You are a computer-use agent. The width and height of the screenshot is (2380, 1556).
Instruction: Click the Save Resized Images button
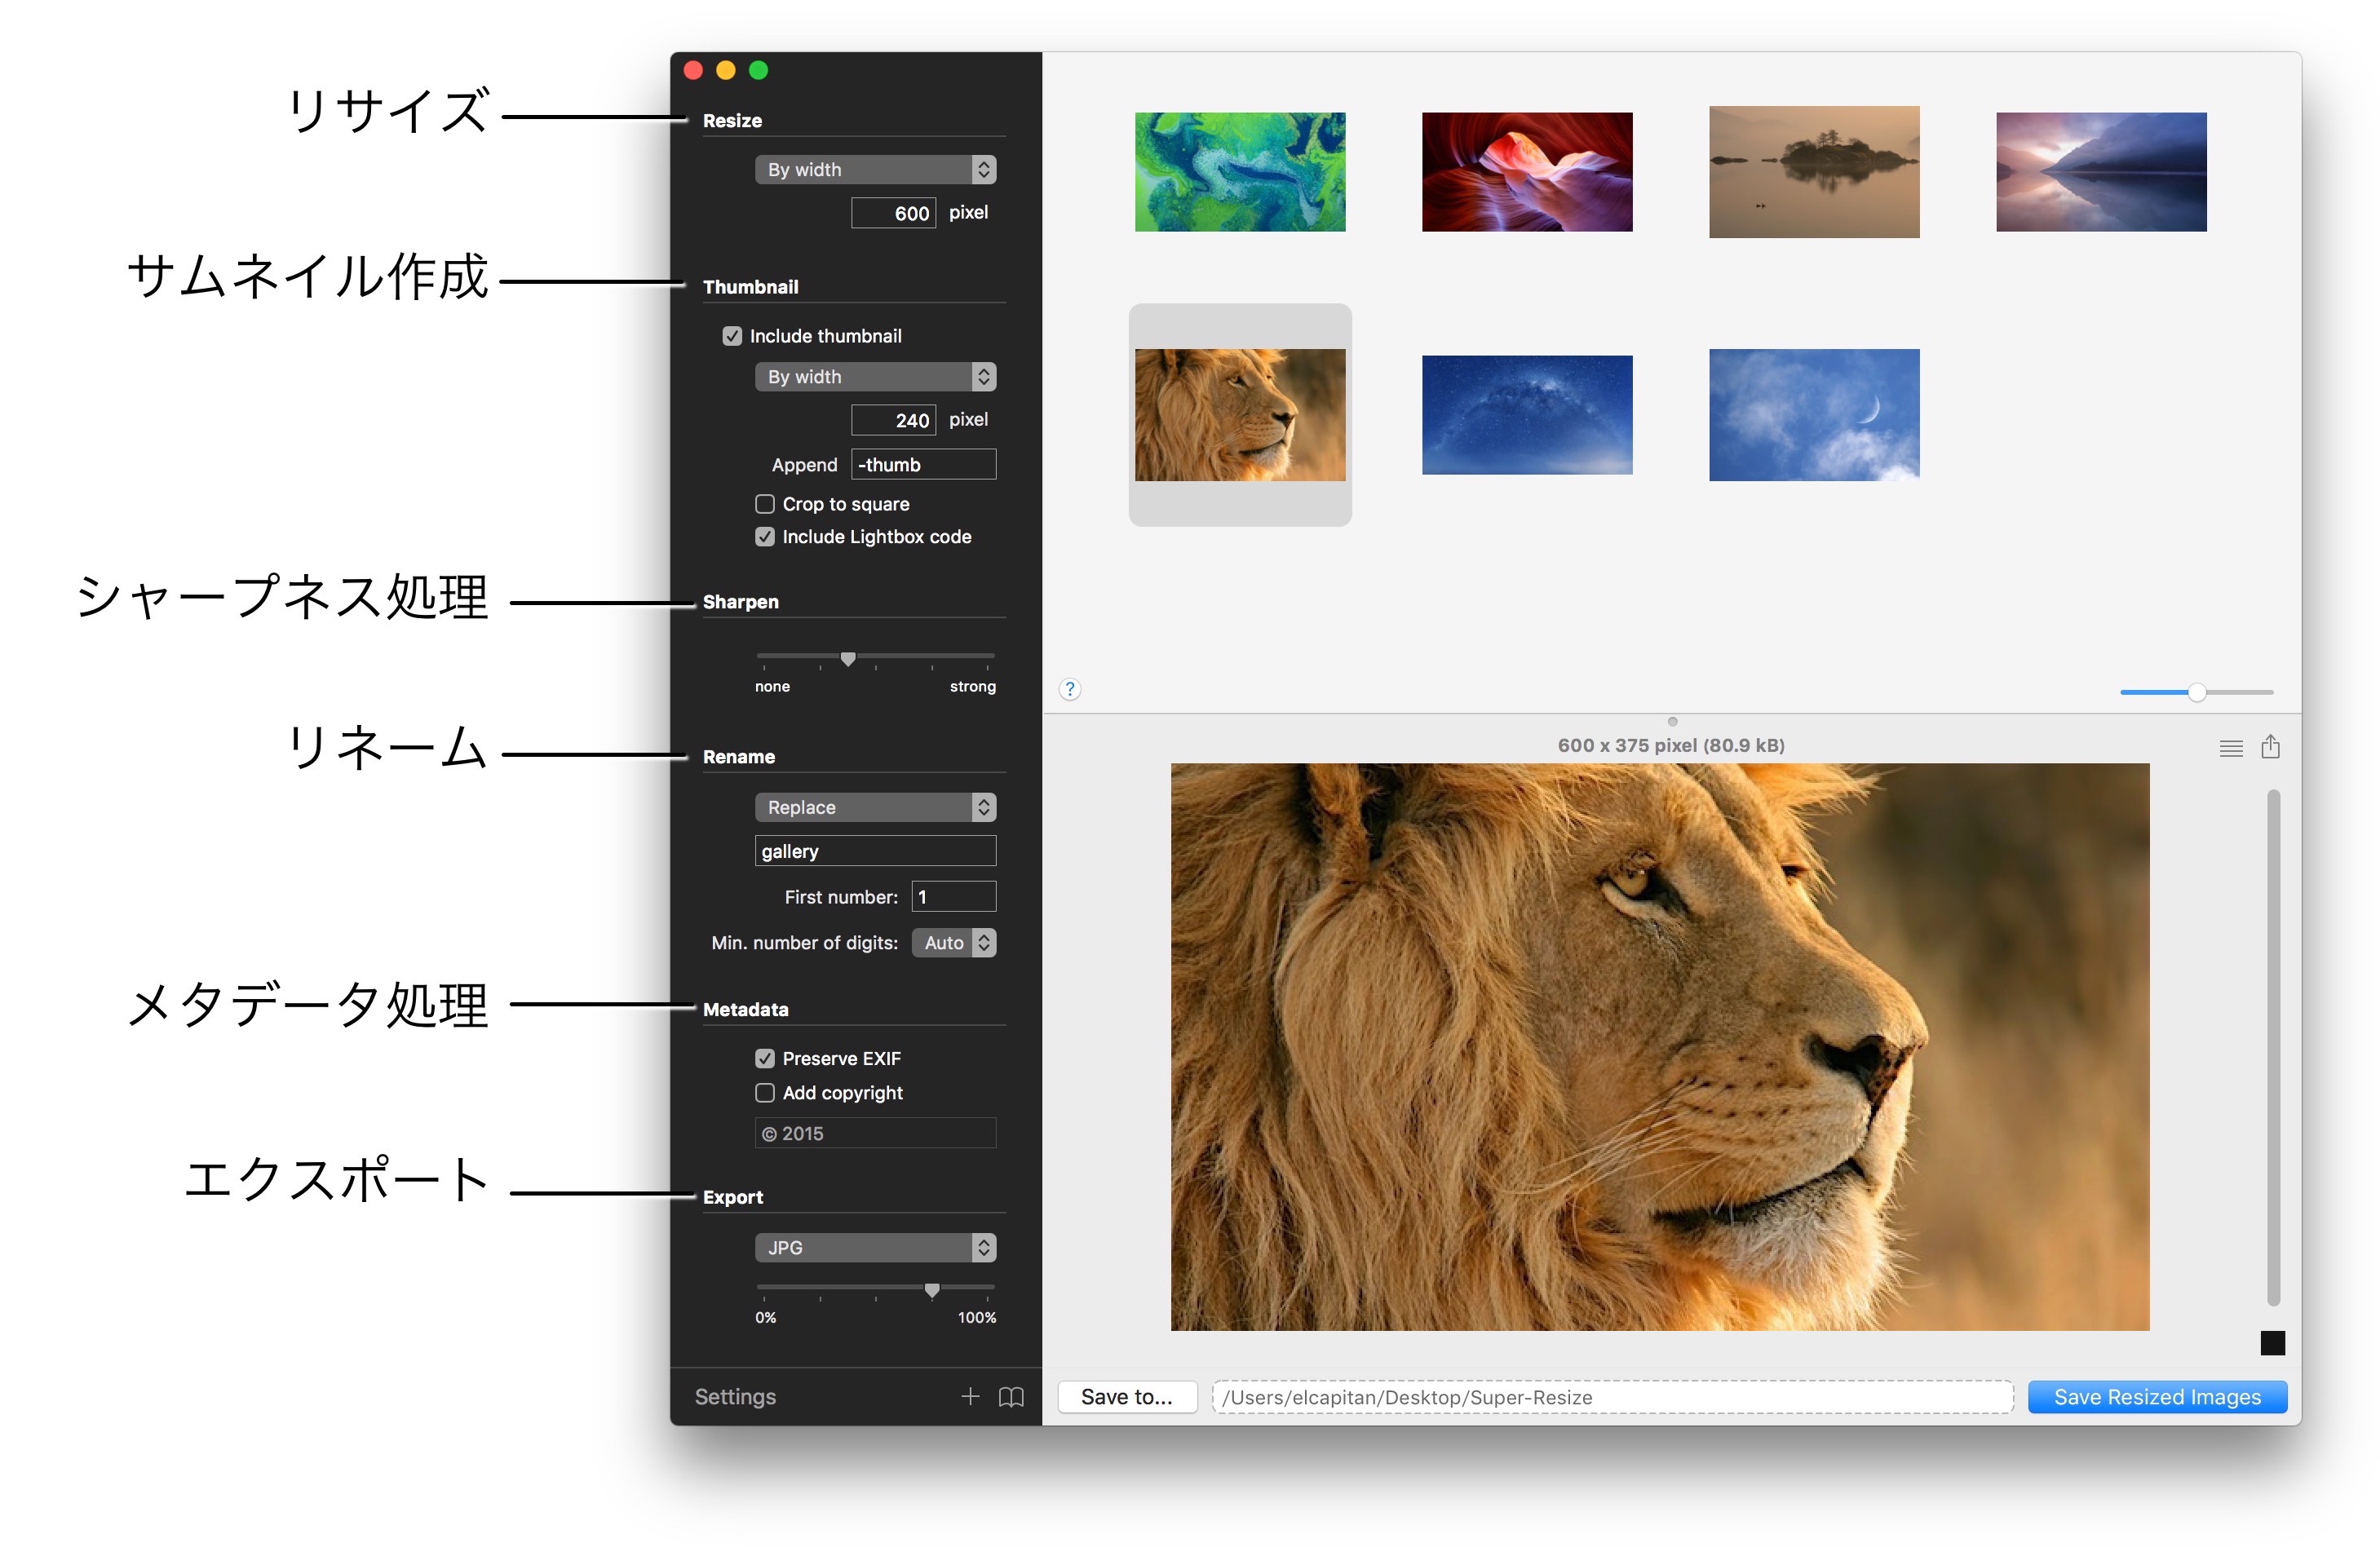(x=2156, y=1397)
